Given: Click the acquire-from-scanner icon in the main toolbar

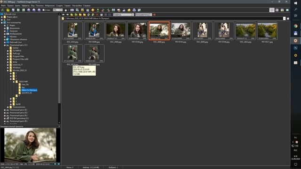Looking at the screenshot, I should coord(3,10).
